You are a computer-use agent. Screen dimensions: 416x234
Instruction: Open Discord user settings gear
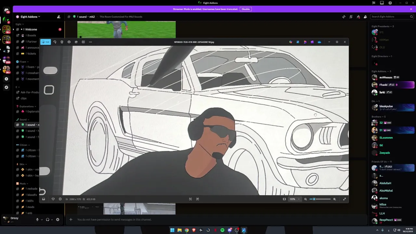coord(58,219)
